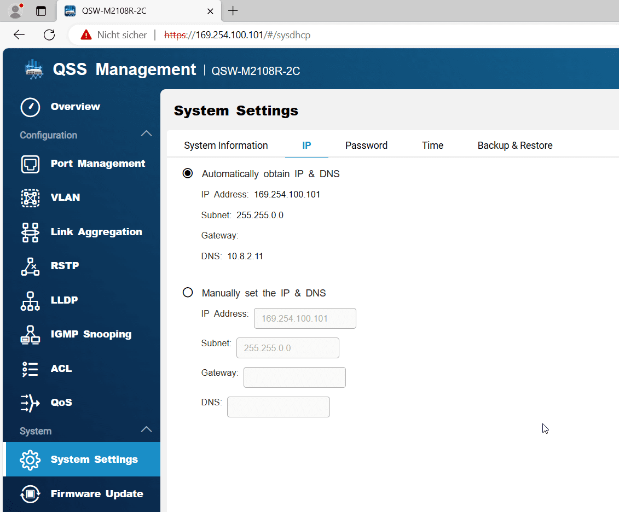Select the QSW-M2108R-2C browser tab
The height and width of the screenshot is (512, 619).
coord(138,11)
